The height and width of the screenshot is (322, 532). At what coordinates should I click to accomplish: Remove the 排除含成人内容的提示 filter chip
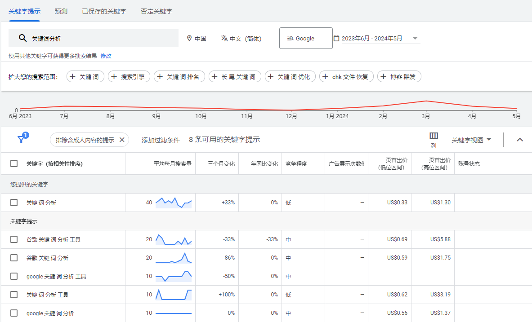[x=122, y=140]
